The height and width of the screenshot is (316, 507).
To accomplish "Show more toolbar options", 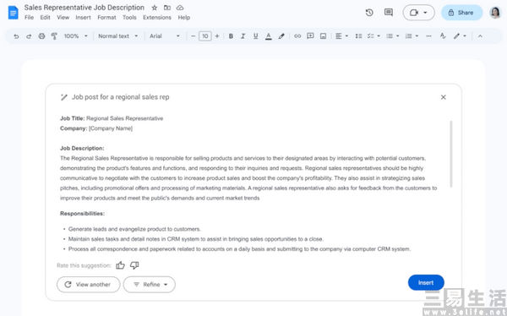I will pyautogui.click(x=428, y=36).
